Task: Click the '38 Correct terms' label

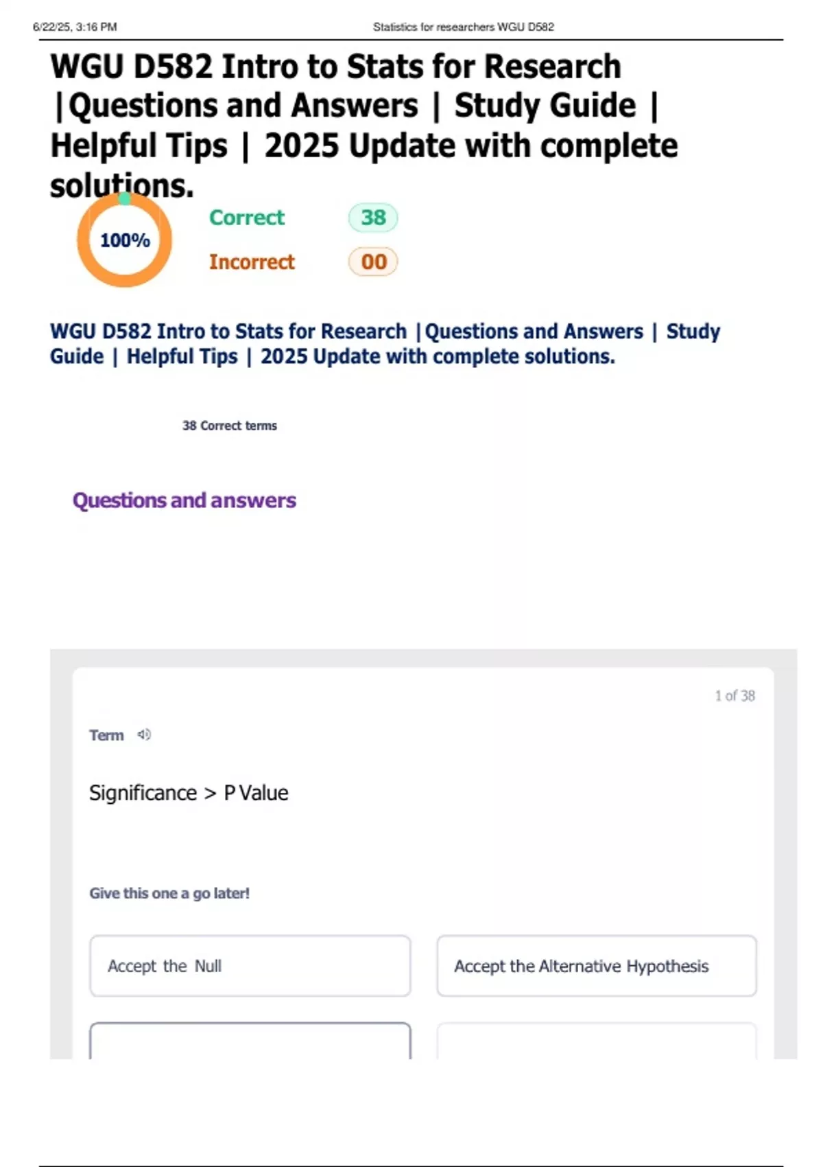Action: [x=230, y=426]
